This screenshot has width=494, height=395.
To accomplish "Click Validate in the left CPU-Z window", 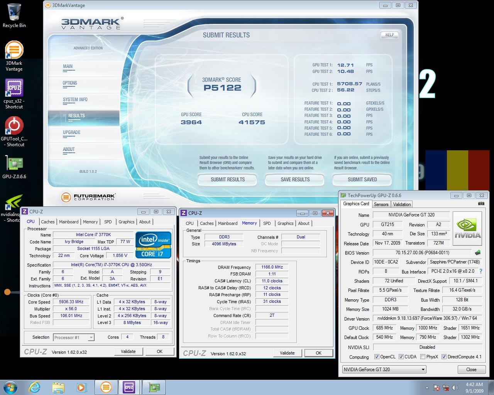I will tap(128, 351).
